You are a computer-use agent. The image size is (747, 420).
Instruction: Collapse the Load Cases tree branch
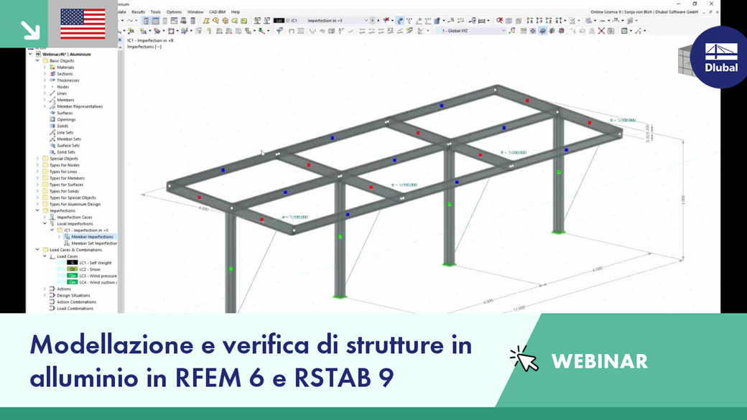45,256
